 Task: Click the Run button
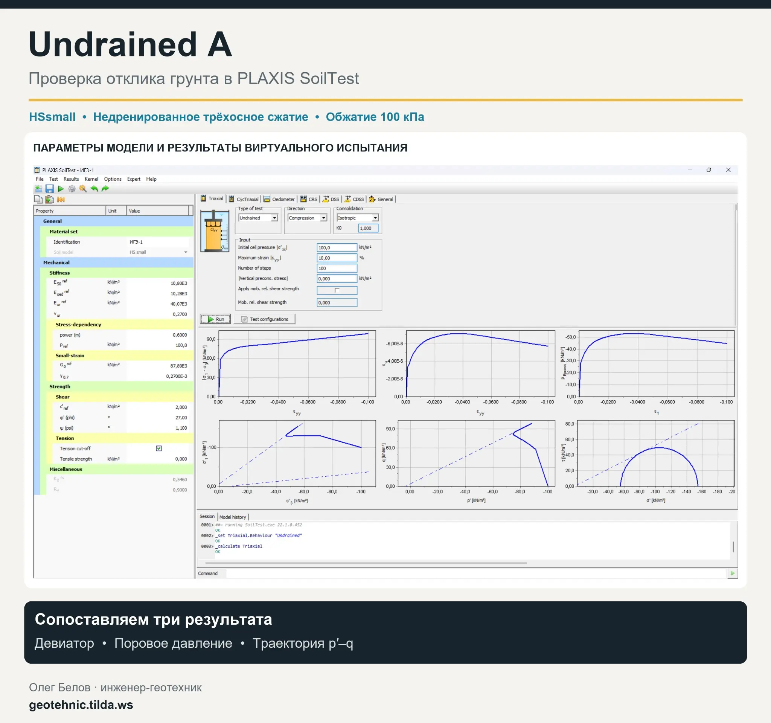216,319
